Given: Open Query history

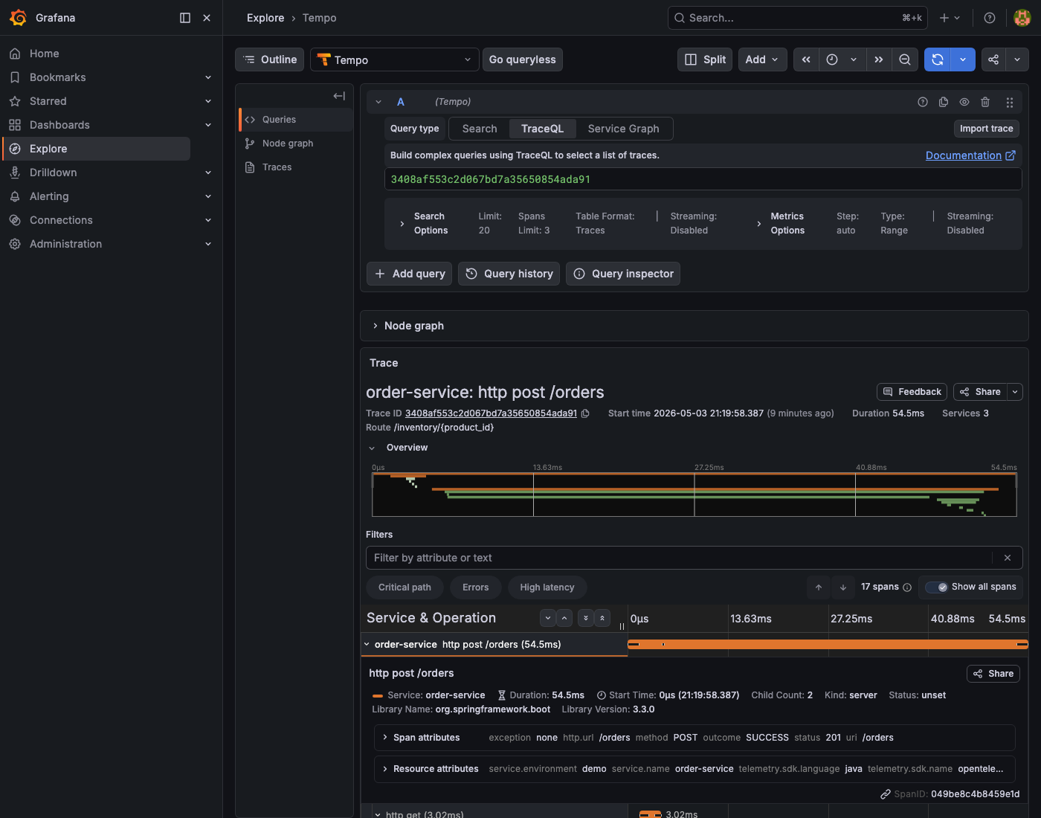Looking at the screenshot, I should (509, 274).
